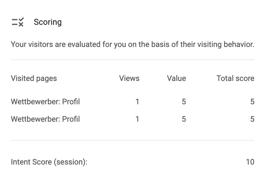Click the views count in the first row
The width and height of the screenshot is (266, 179).
pyautogui.click(x=137, y=102)
